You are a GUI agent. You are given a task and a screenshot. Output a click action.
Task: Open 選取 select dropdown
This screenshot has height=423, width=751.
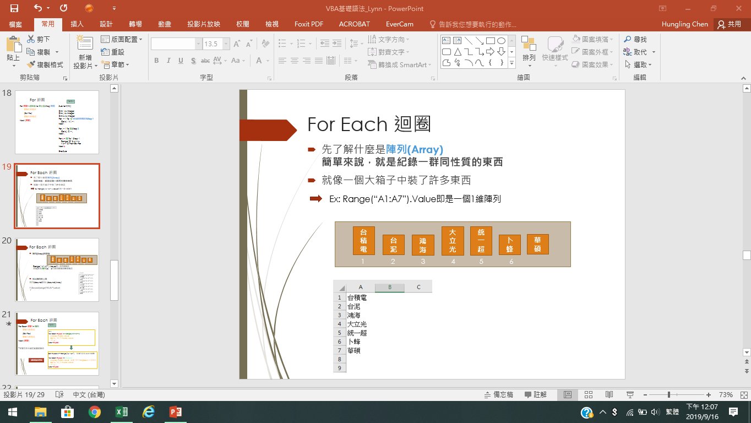(x=639, y=64)
